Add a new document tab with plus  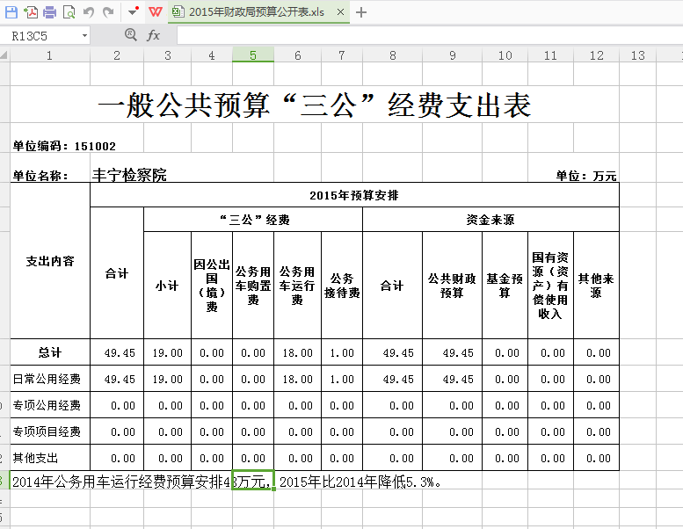(x=360, y=12)
